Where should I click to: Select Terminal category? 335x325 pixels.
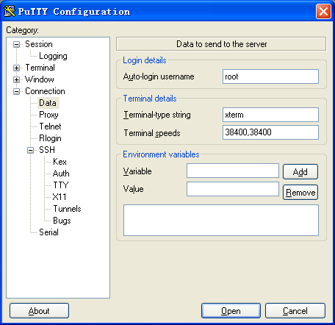pos(40,68)
